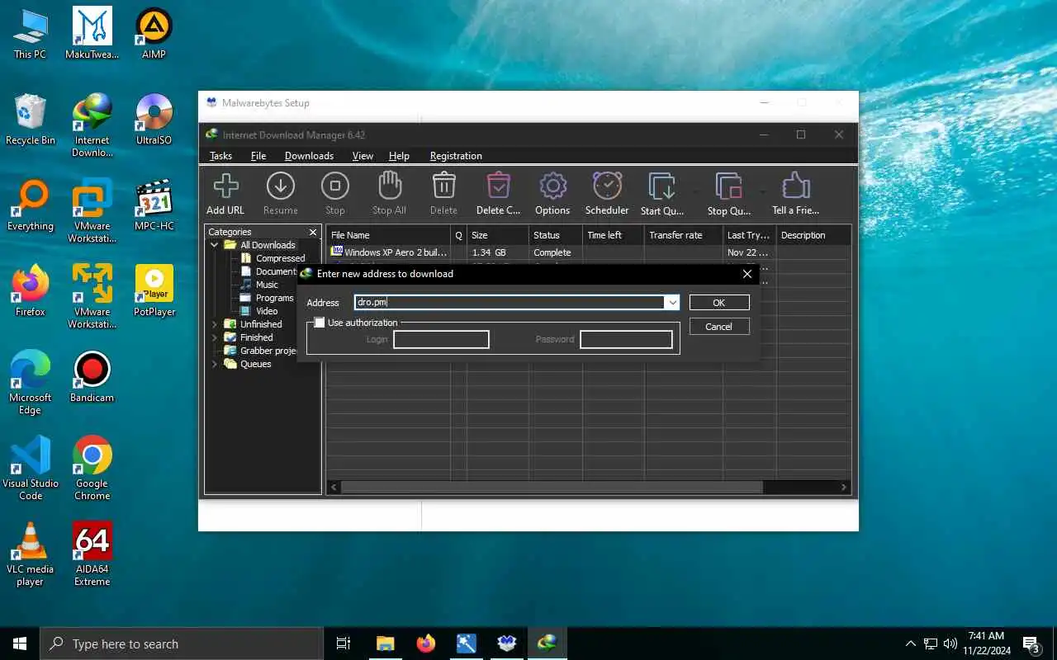Viewport: 1057px width, 660px height.
Task: Open PotPlayer desktop shortcut
Action: (x=154, y=291)
